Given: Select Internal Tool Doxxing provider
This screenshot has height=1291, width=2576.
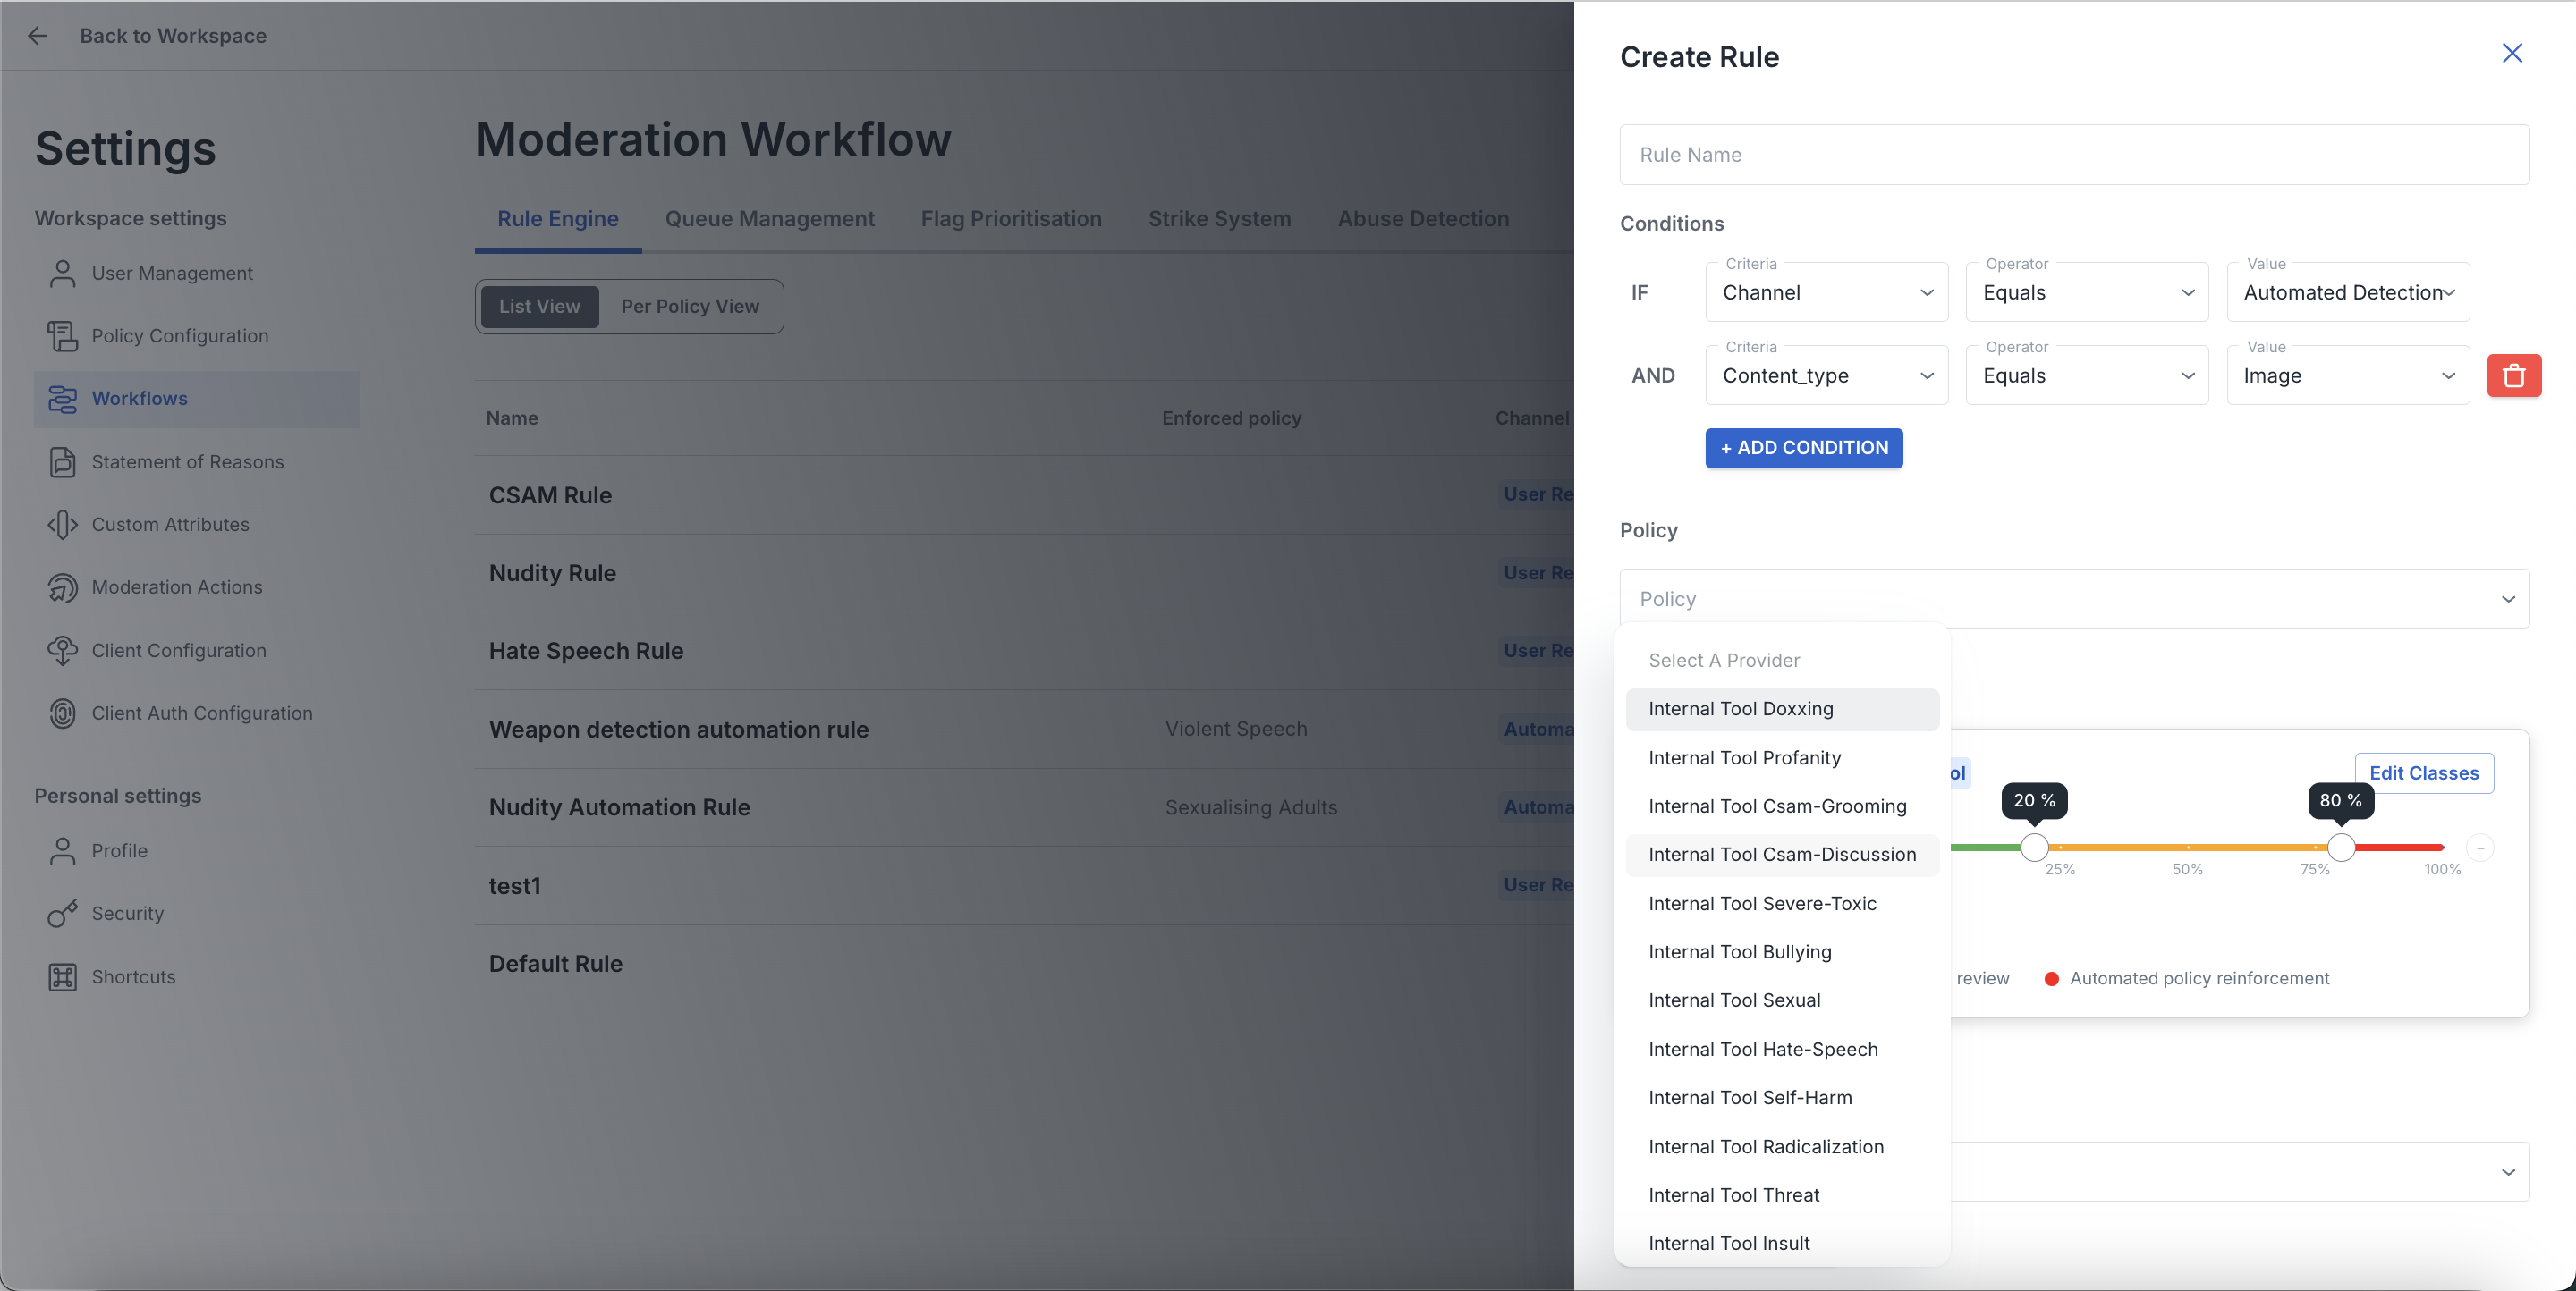Looking at the screenshot, I should tap(1782, 710).
